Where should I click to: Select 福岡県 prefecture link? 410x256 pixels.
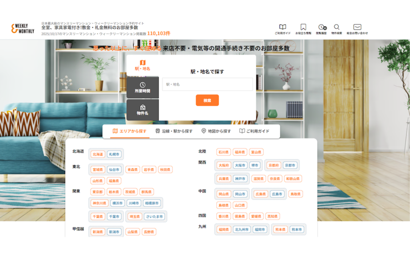(224, 230)
